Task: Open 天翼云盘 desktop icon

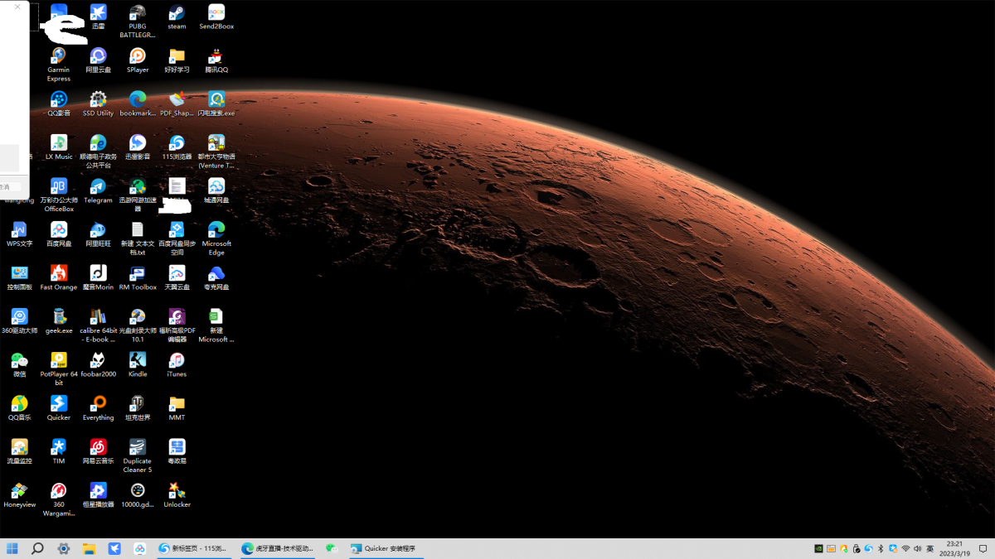Action: click(x=177, y=278)
